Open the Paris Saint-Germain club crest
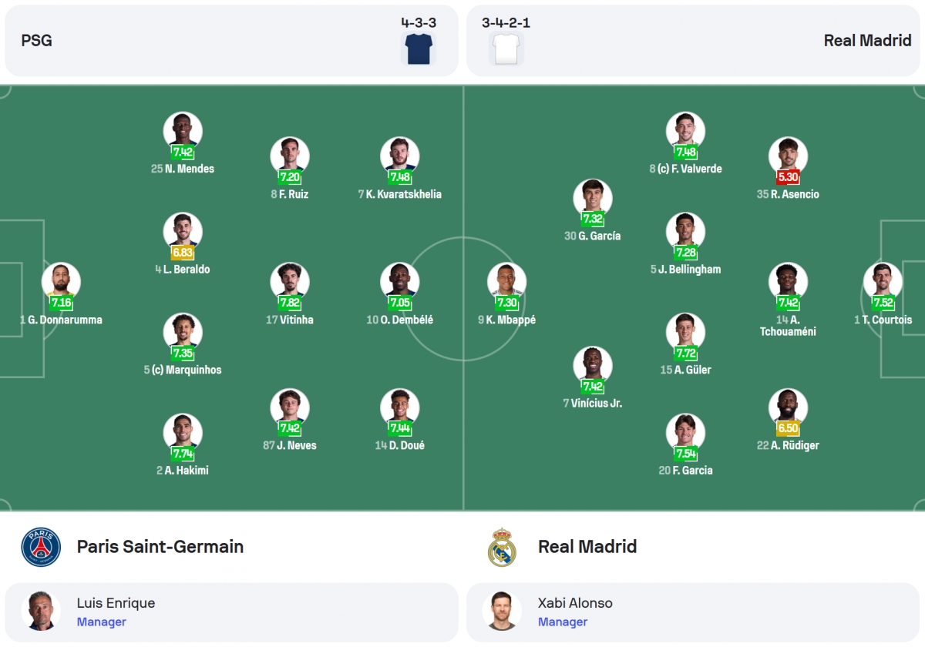Screen dimensions: 925x647 41,547
